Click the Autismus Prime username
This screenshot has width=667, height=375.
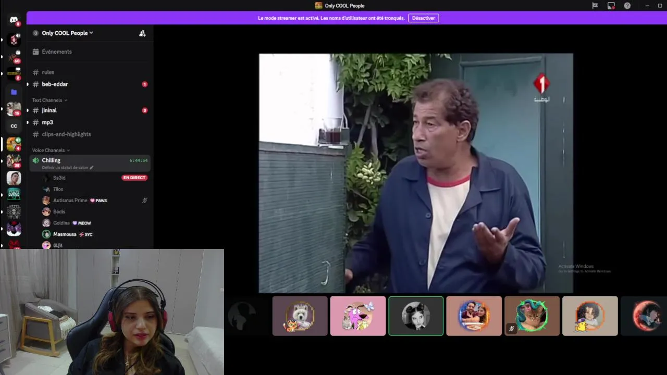(x=70, y=201)
